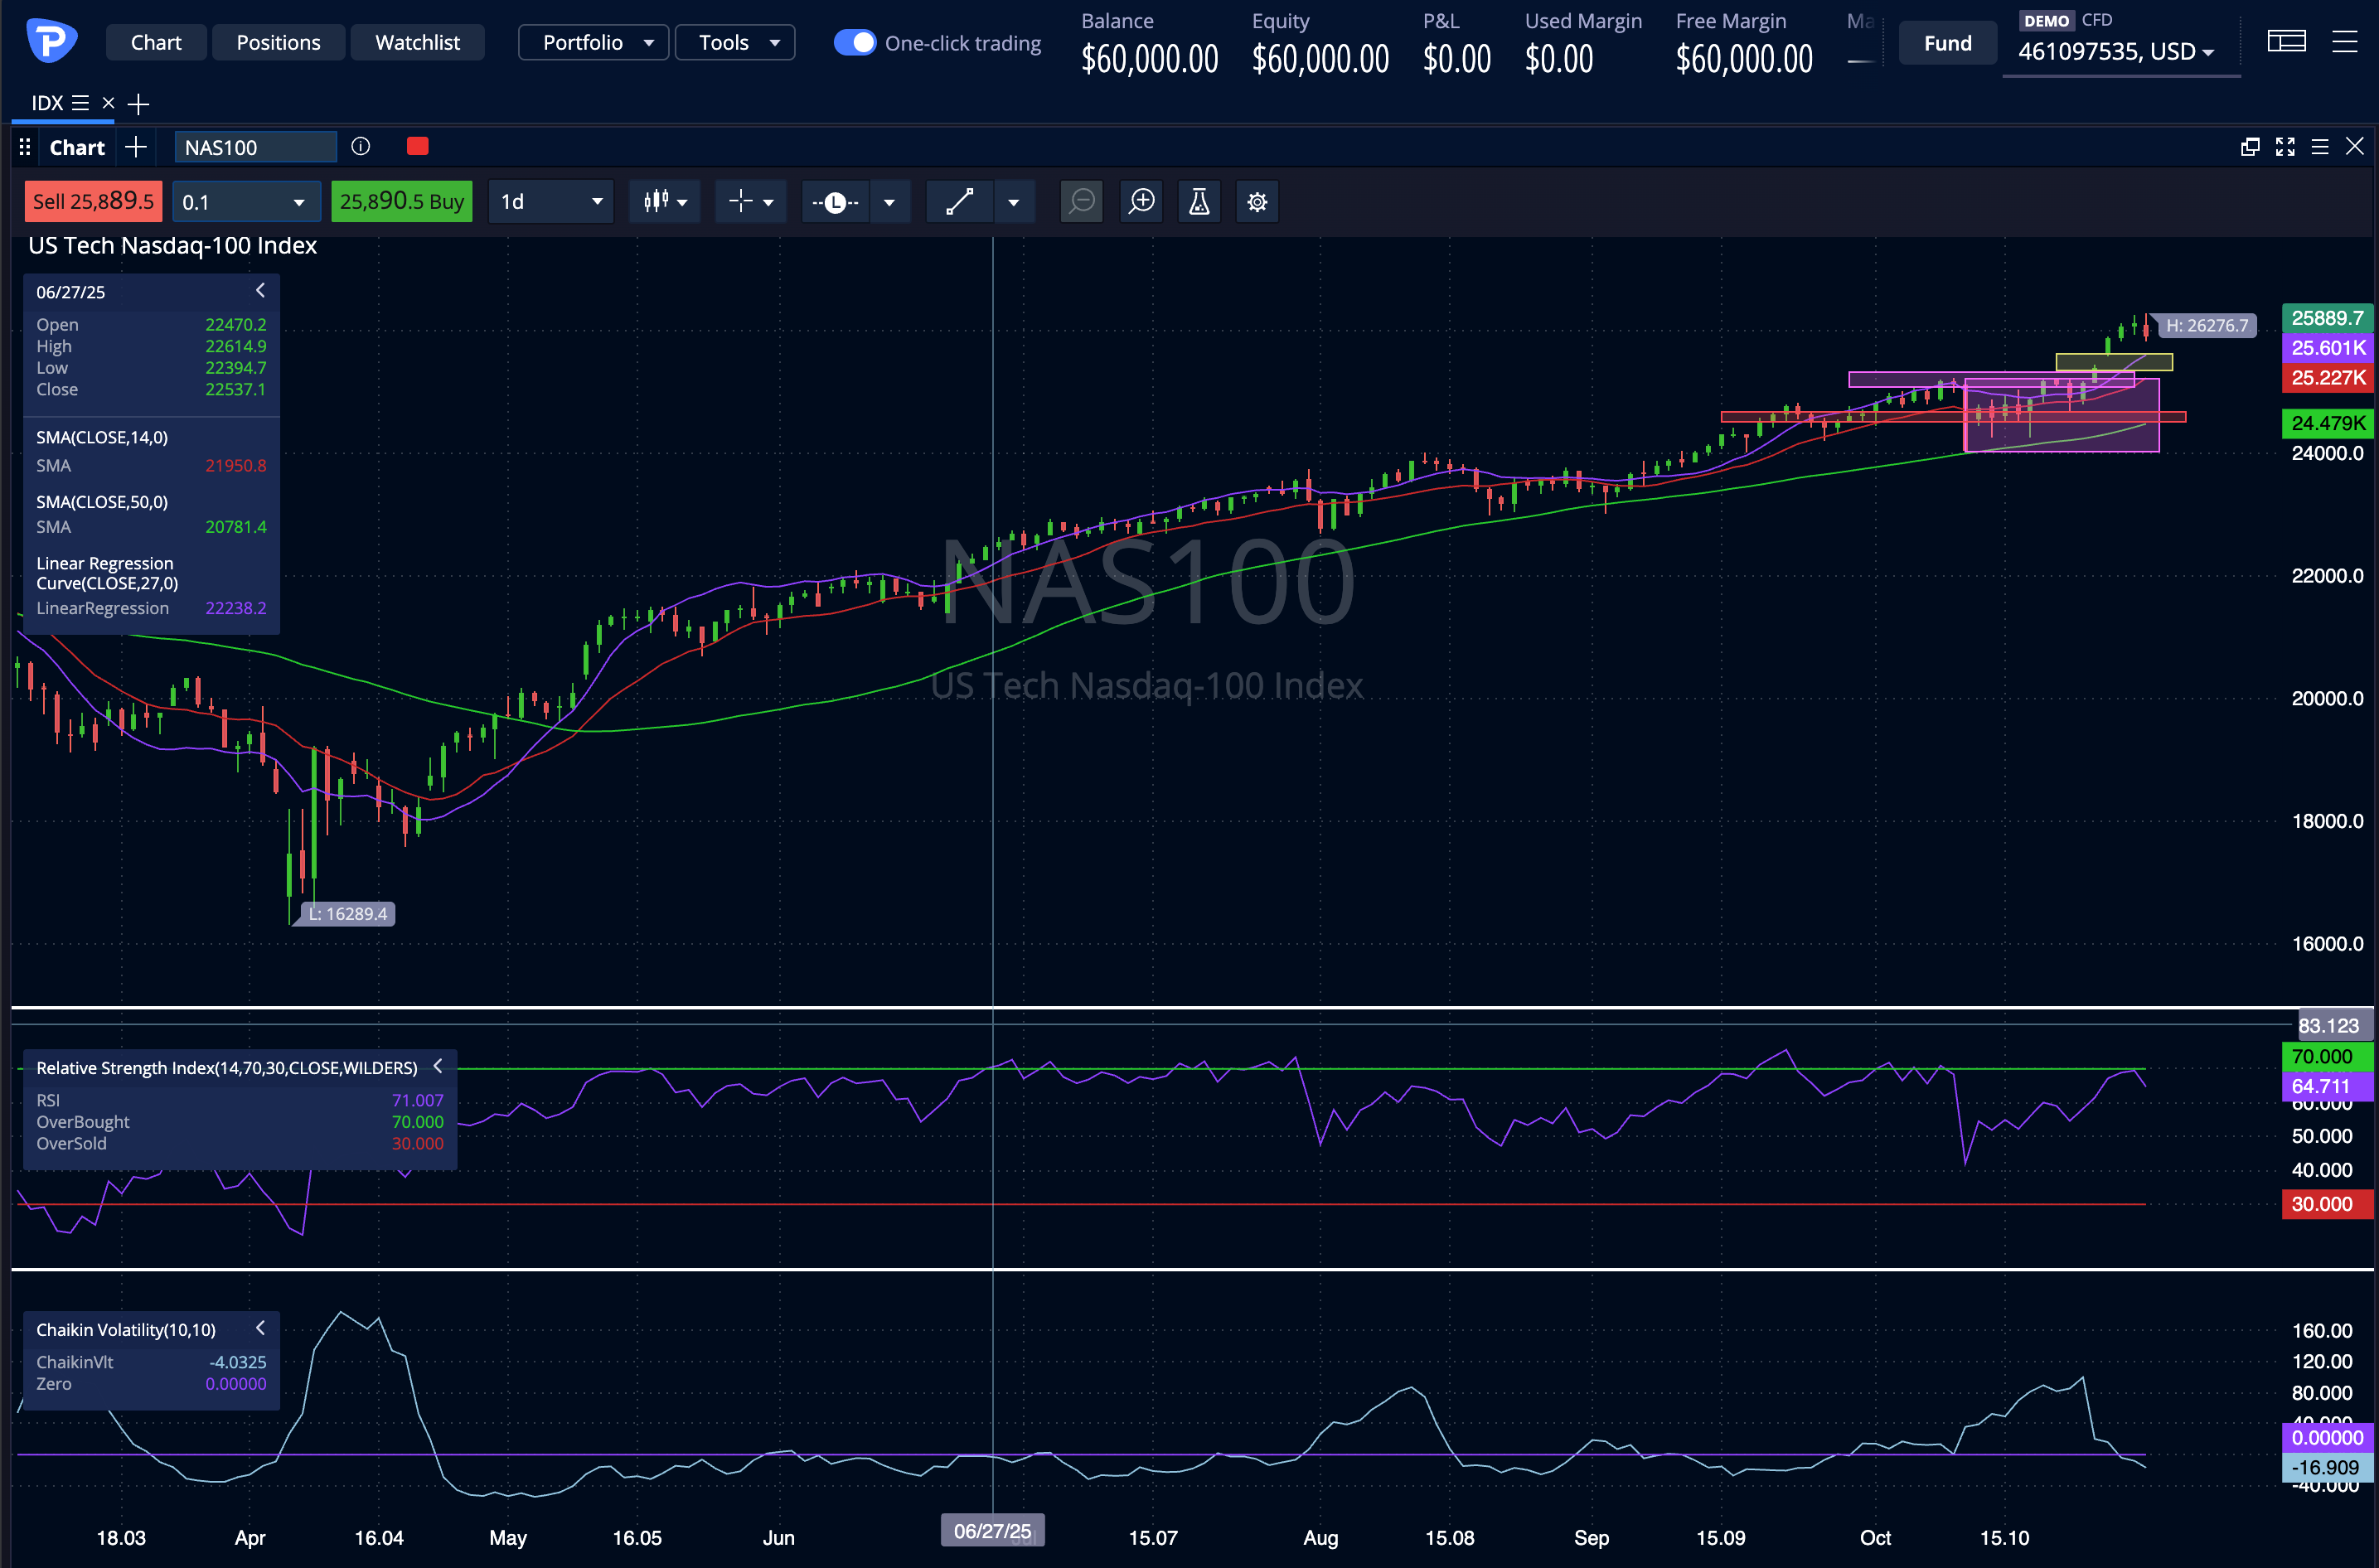Expand chart to fullscreen mode

point(2285,146)
